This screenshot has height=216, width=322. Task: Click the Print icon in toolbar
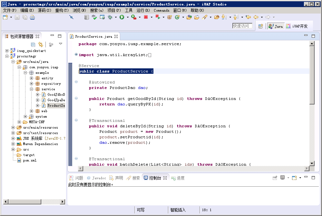coord(32,17)
